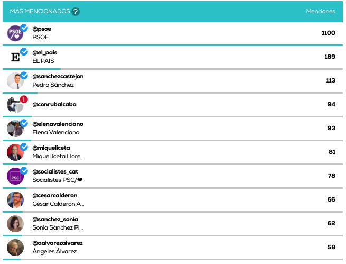Click verified badge on Miquel Iceta avatar
Image resolution: width=346 pixels, height=264 pixels.
pos(24,147)
